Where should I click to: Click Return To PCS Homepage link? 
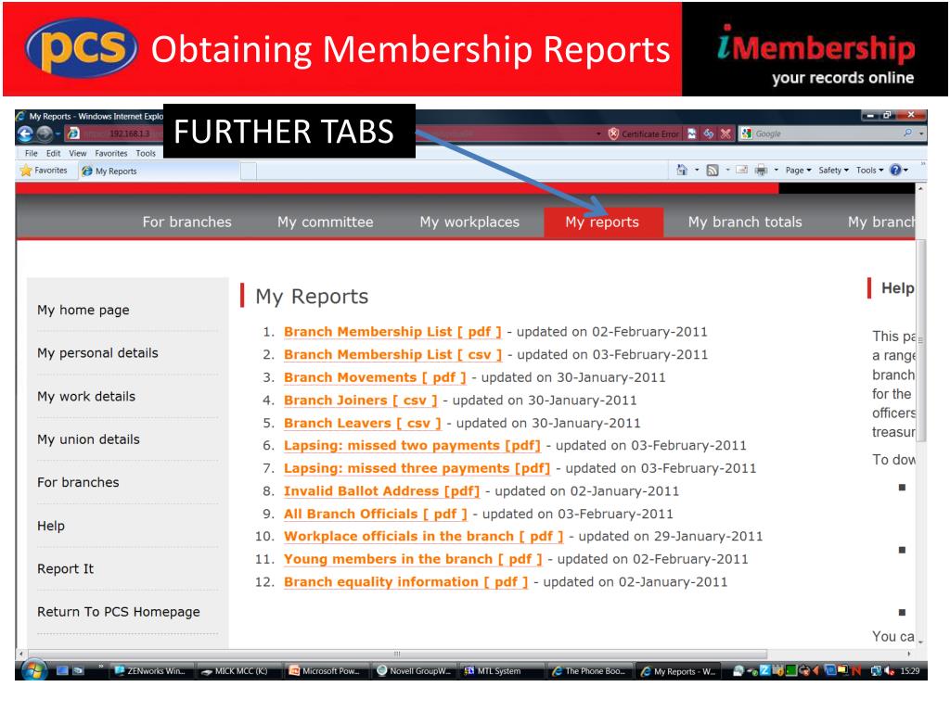tap(119, 612)
